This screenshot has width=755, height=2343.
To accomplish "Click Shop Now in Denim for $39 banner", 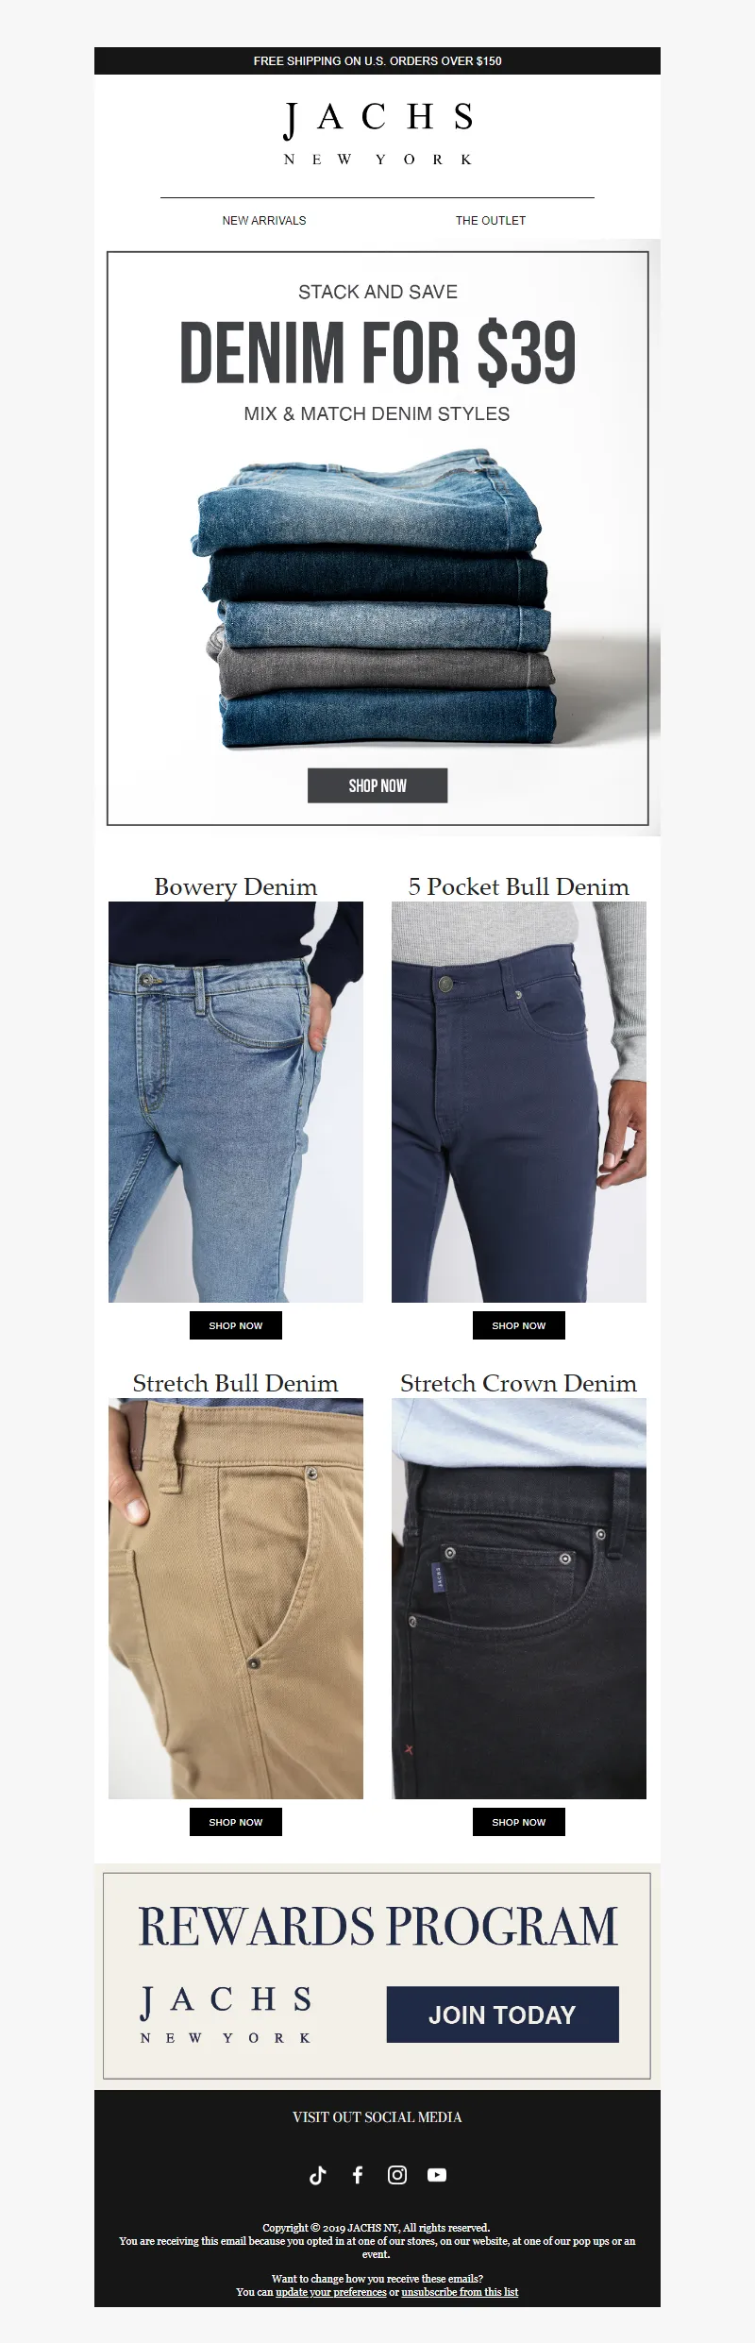I will [x=377, y=785].
